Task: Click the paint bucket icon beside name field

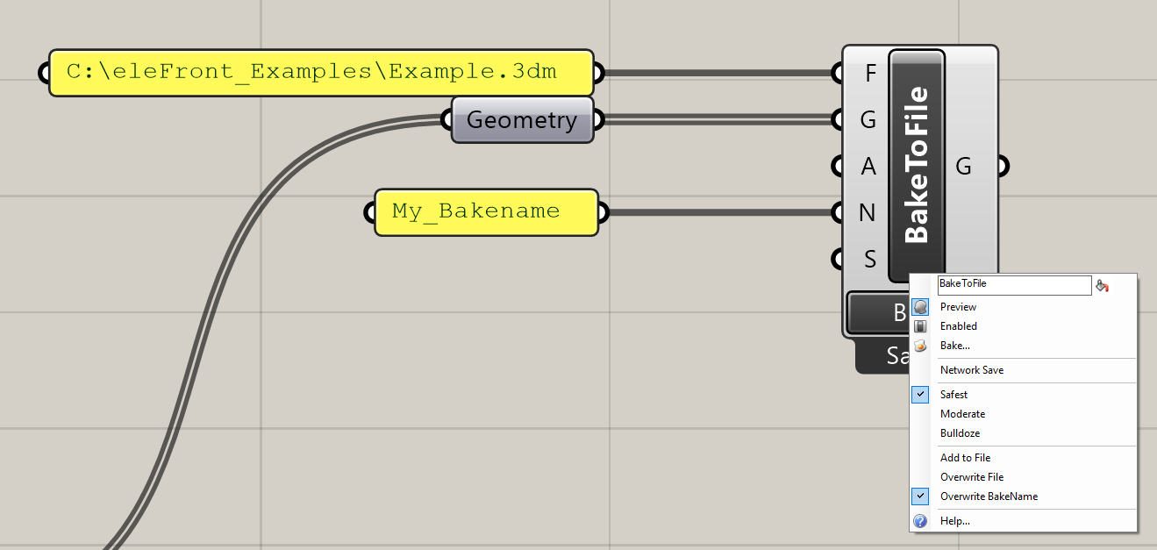Action: (1103, 285)
